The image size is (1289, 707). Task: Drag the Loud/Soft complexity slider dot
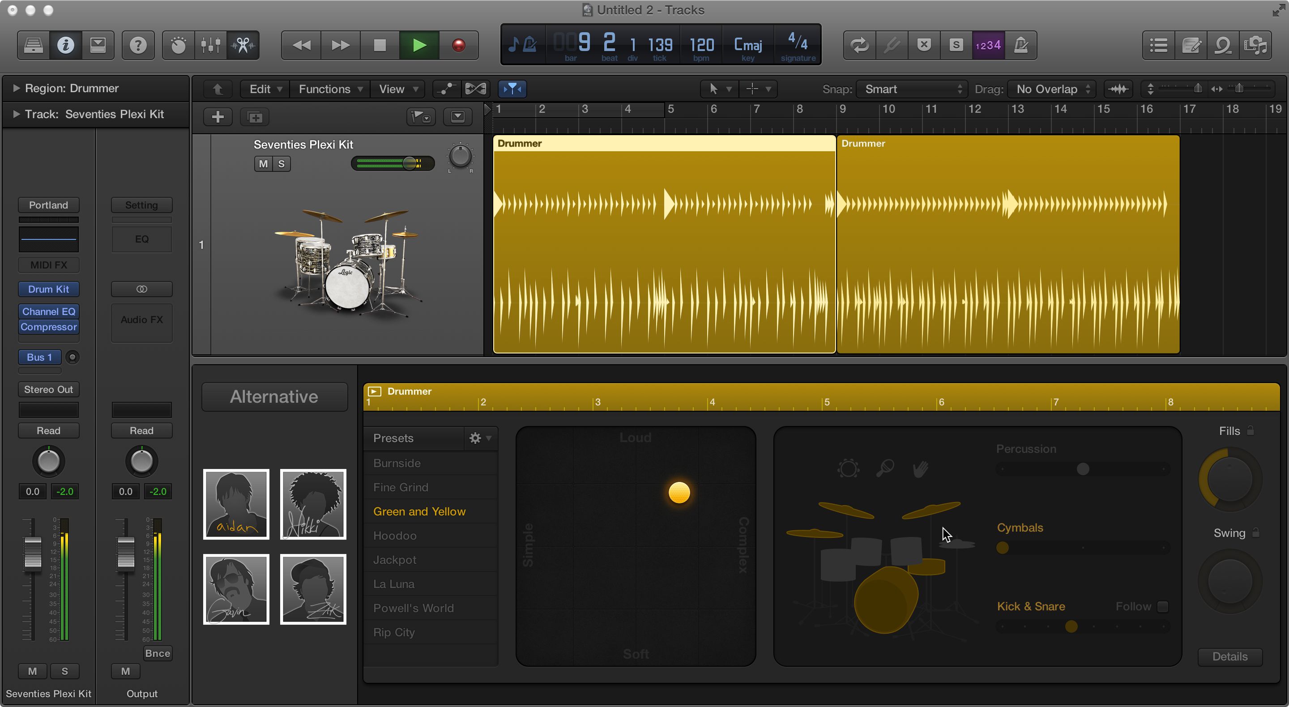677,494
